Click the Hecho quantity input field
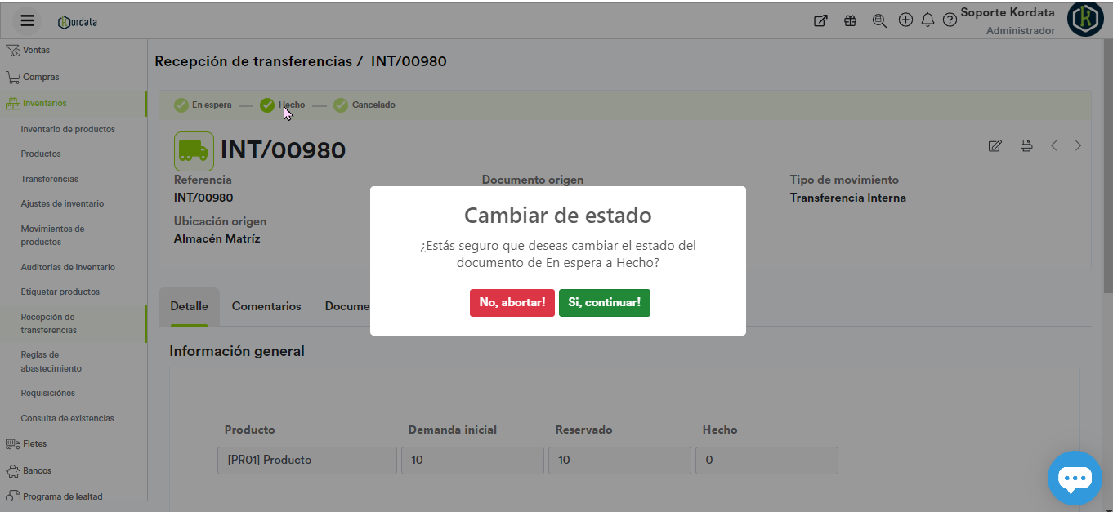The image size is (1113, 512). point(766,460)
